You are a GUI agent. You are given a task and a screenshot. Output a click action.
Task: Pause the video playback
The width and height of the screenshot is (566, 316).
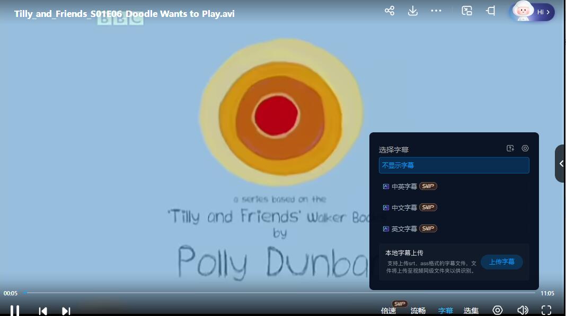point(15,311)
